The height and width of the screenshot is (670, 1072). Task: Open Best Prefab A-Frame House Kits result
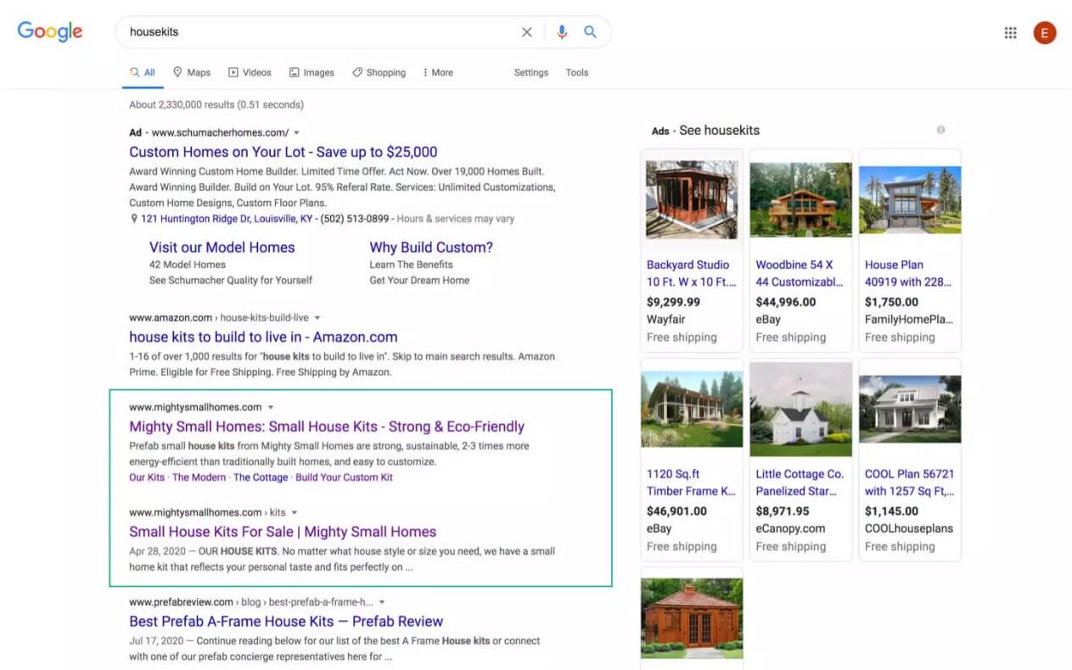pos(286,622)
